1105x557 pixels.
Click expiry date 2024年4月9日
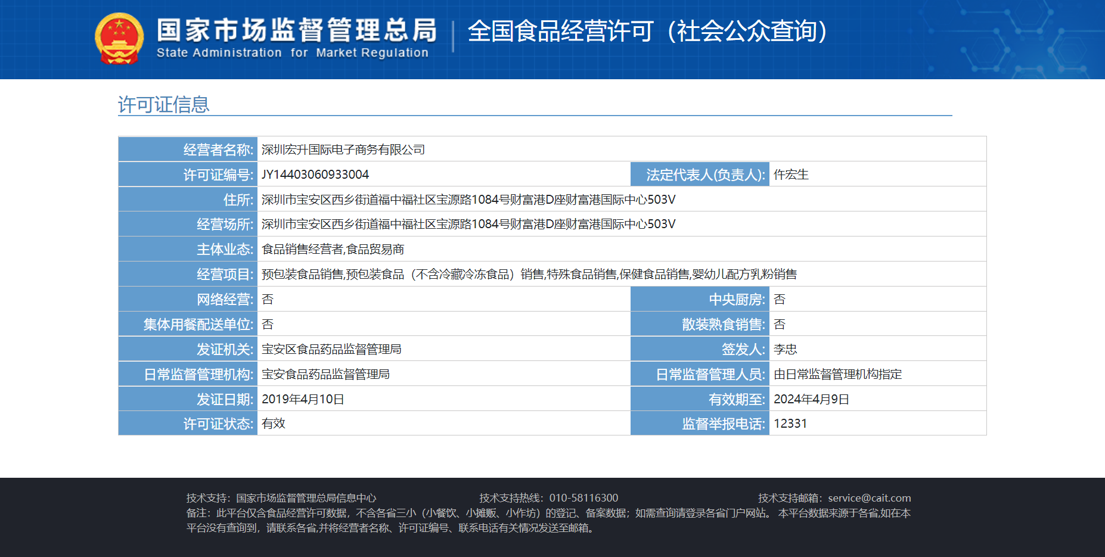click(811, 399)
